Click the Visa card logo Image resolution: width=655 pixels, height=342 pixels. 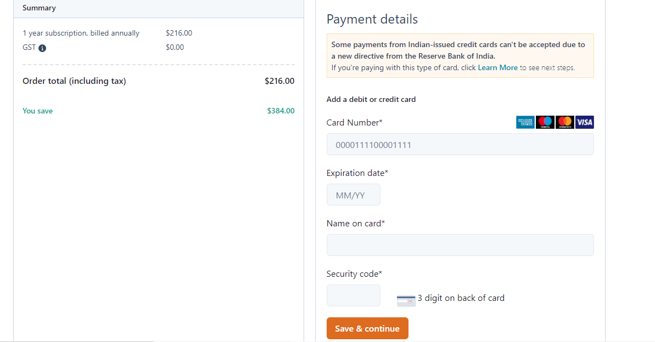click(x=584, y=122)
